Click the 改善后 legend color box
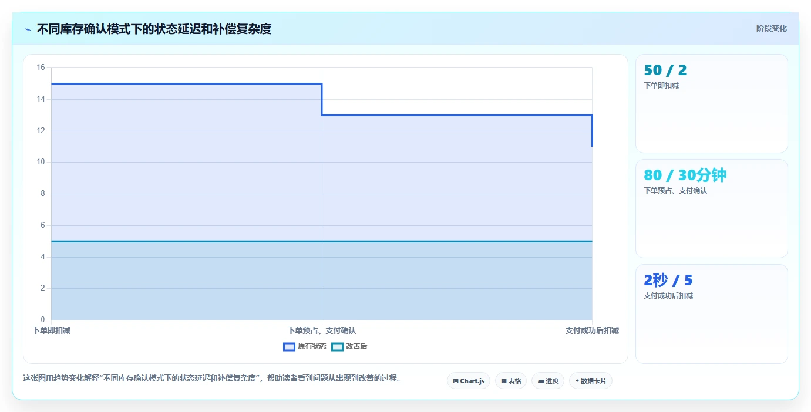 pos(337,346)
